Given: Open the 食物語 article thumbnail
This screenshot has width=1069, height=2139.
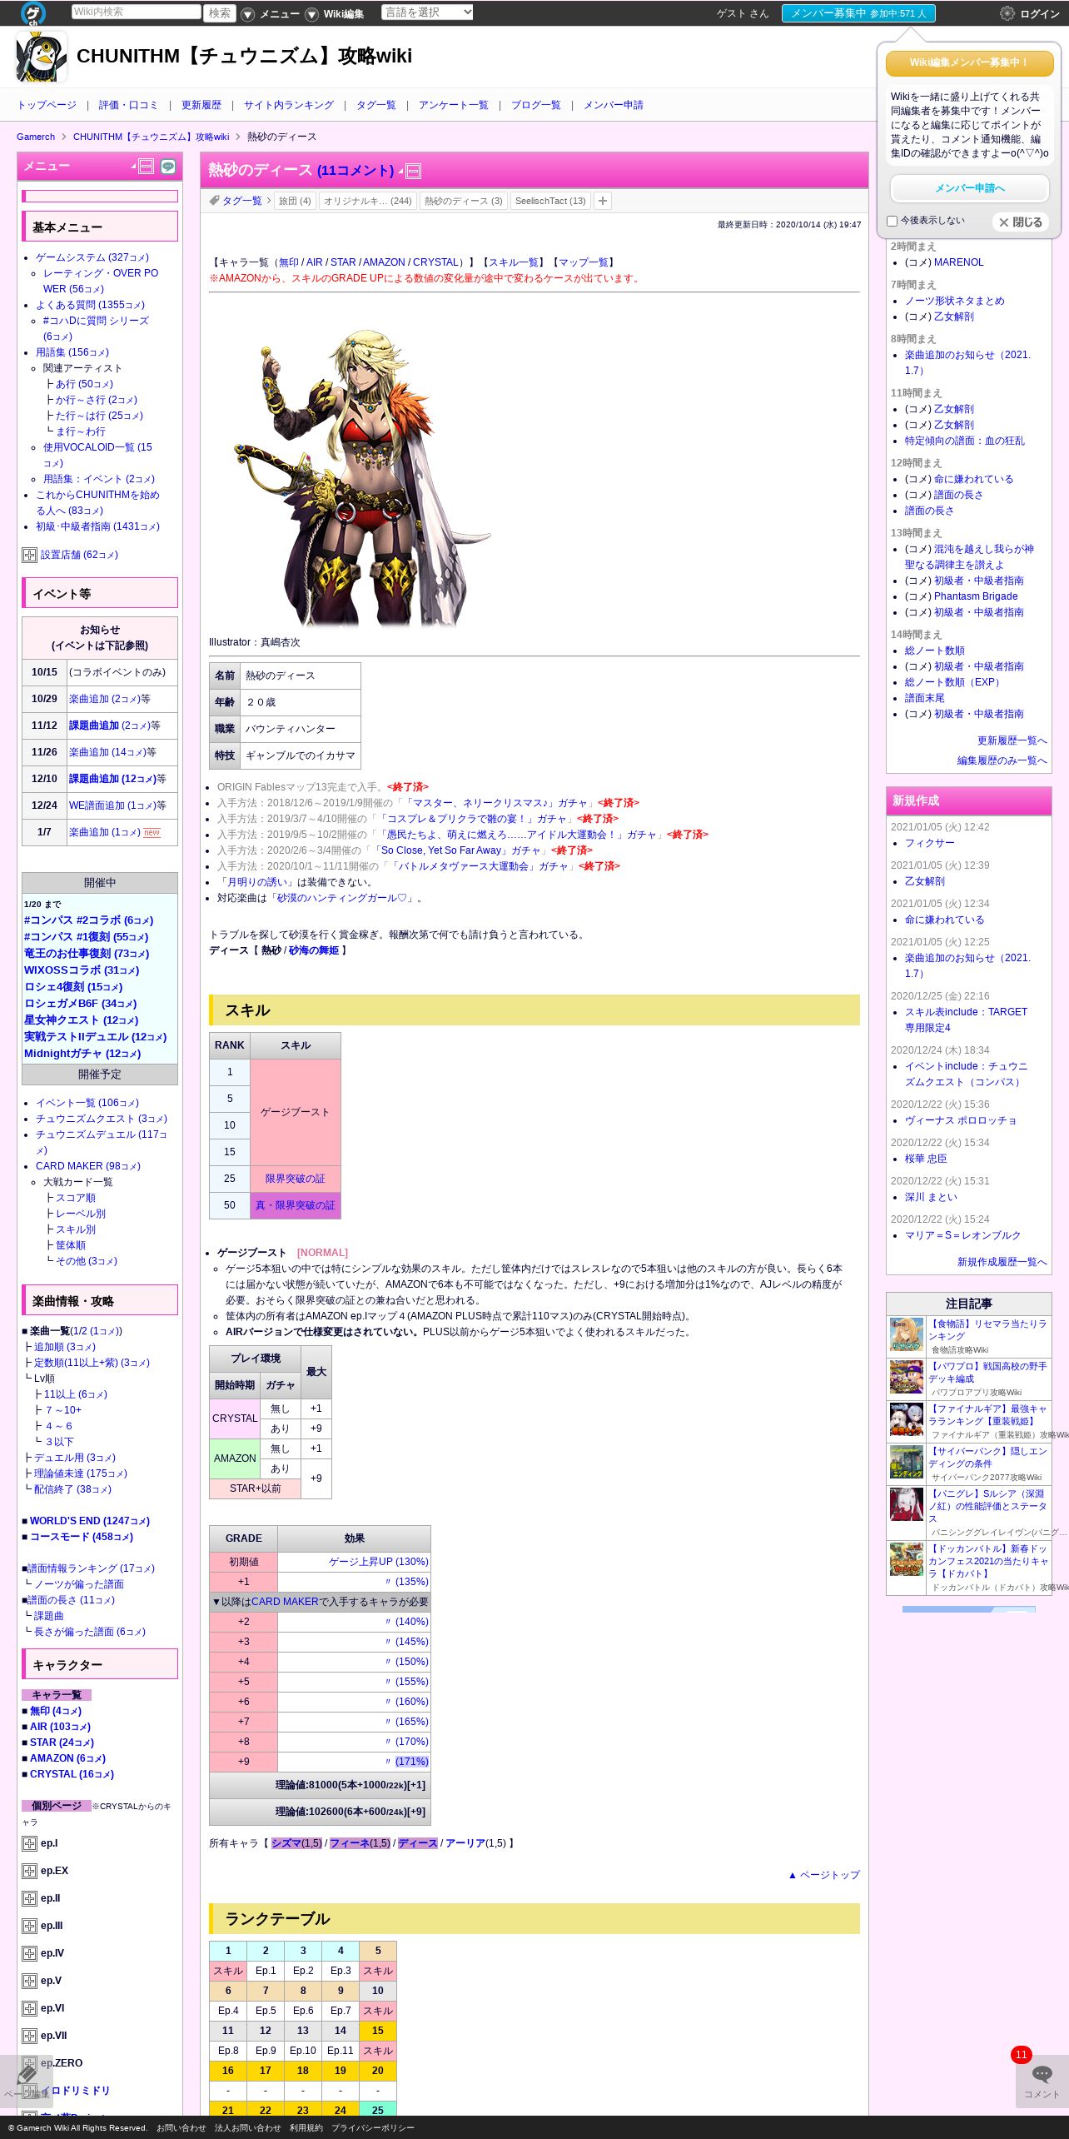Looking at the screenshot, I should pyautogui.click(x=907, y=1335).
